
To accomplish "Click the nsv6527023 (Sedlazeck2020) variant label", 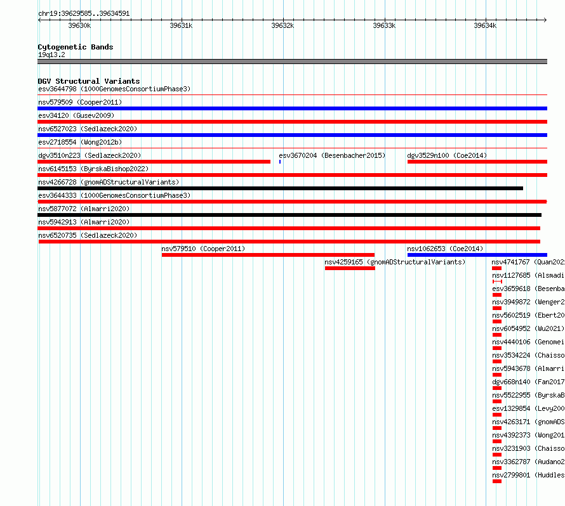I will click(x=88, y=129).
